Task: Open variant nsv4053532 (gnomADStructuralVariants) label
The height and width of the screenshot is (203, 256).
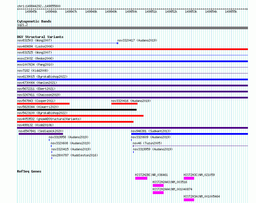Action: (49, 119)
